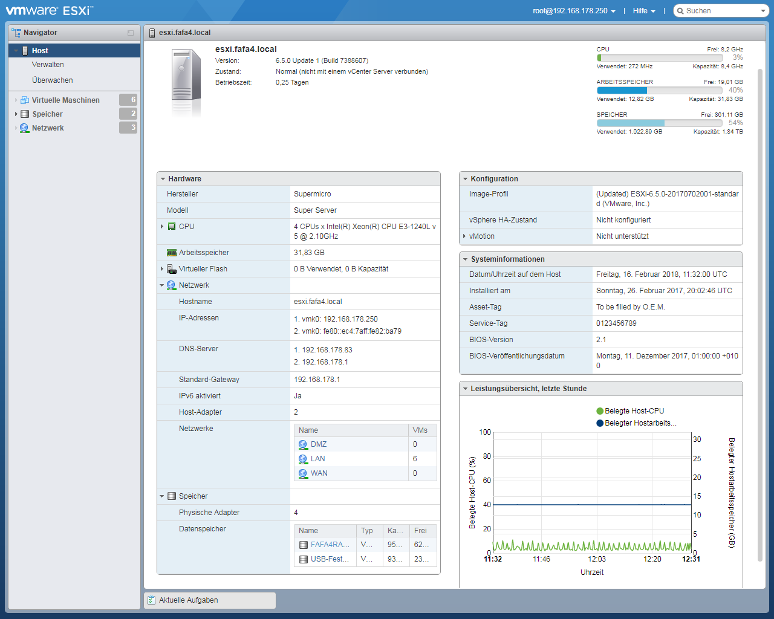This screenshot has height=619, width=774.
Task: Click the Virtuelle Maschinen icon
Action: tap(25, 100)
